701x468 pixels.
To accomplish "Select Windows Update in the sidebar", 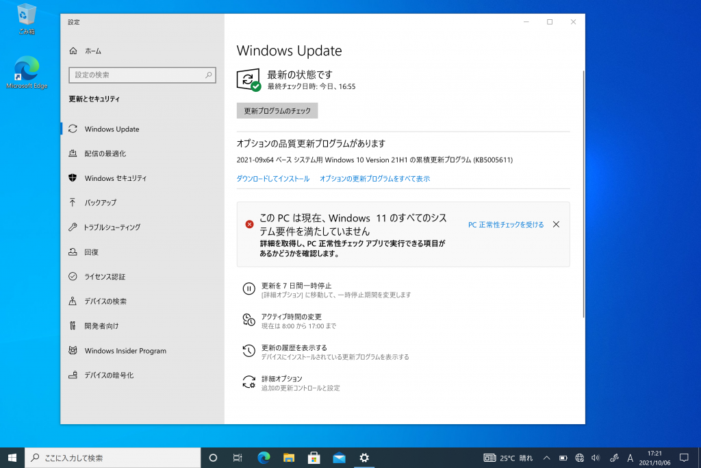I will [x=112, y=130].
